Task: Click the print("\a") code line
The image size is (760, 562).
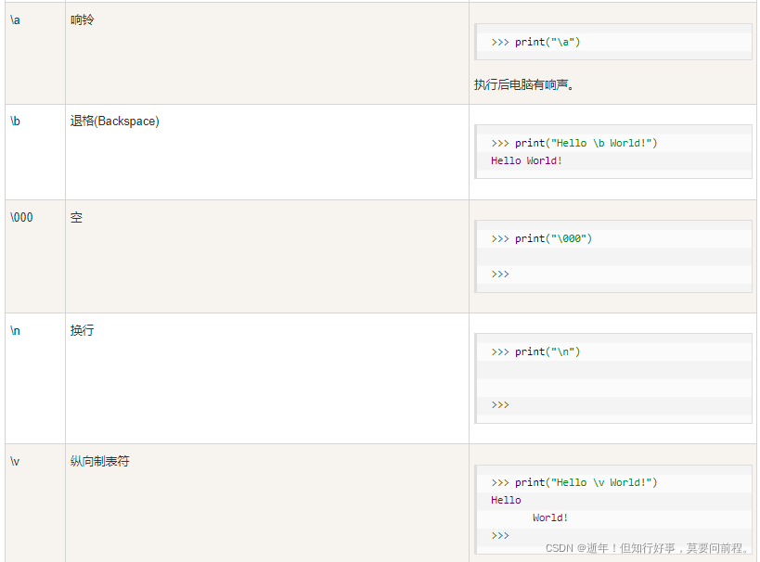Action: [535, 42]
